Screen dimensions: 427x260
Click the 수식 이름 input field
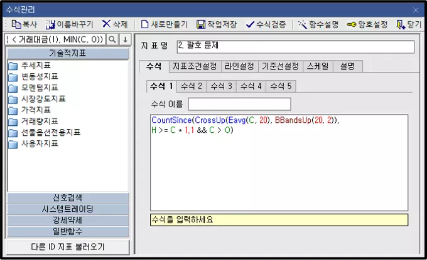(x=239, y=104)
